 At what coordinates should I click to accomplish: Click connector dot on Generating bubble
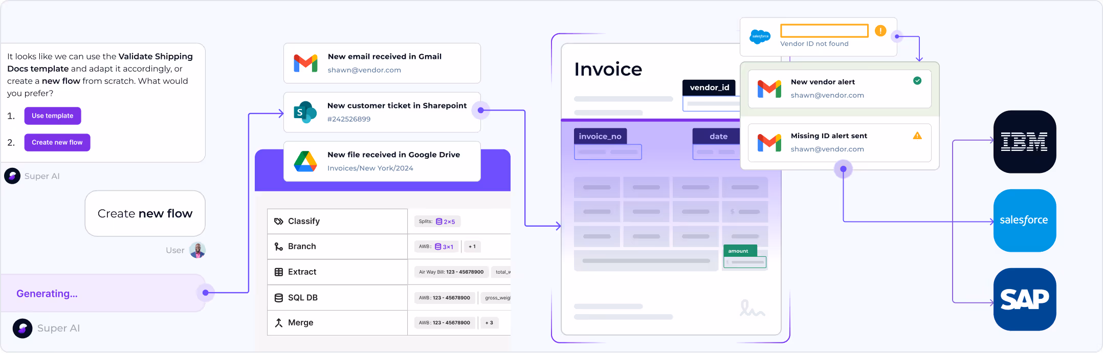[x=205, y=293]
